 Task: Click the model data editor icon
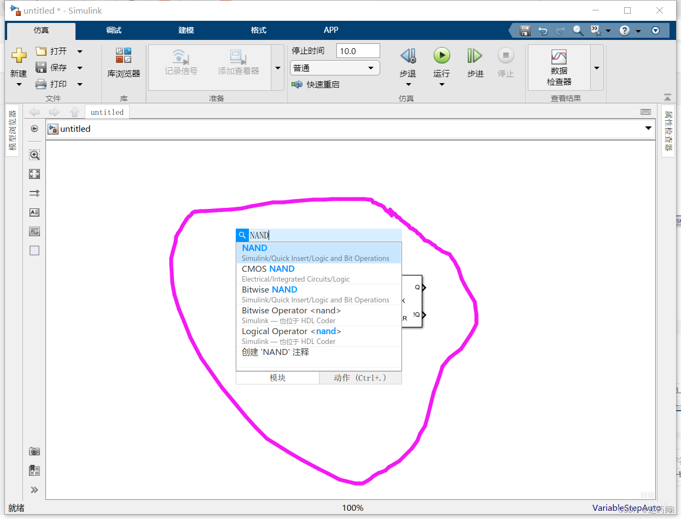pyautogui.click(x=34, y=470)
